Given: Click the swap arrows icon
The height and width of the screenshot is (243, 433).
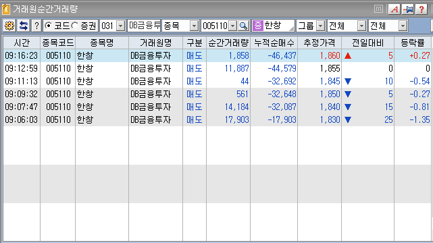Looking at the screenshot, I should tap(24, 26).
